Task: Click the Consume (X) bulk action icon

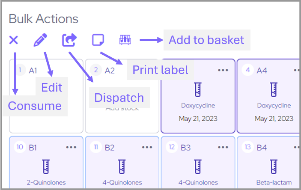Action: (14, 40)
